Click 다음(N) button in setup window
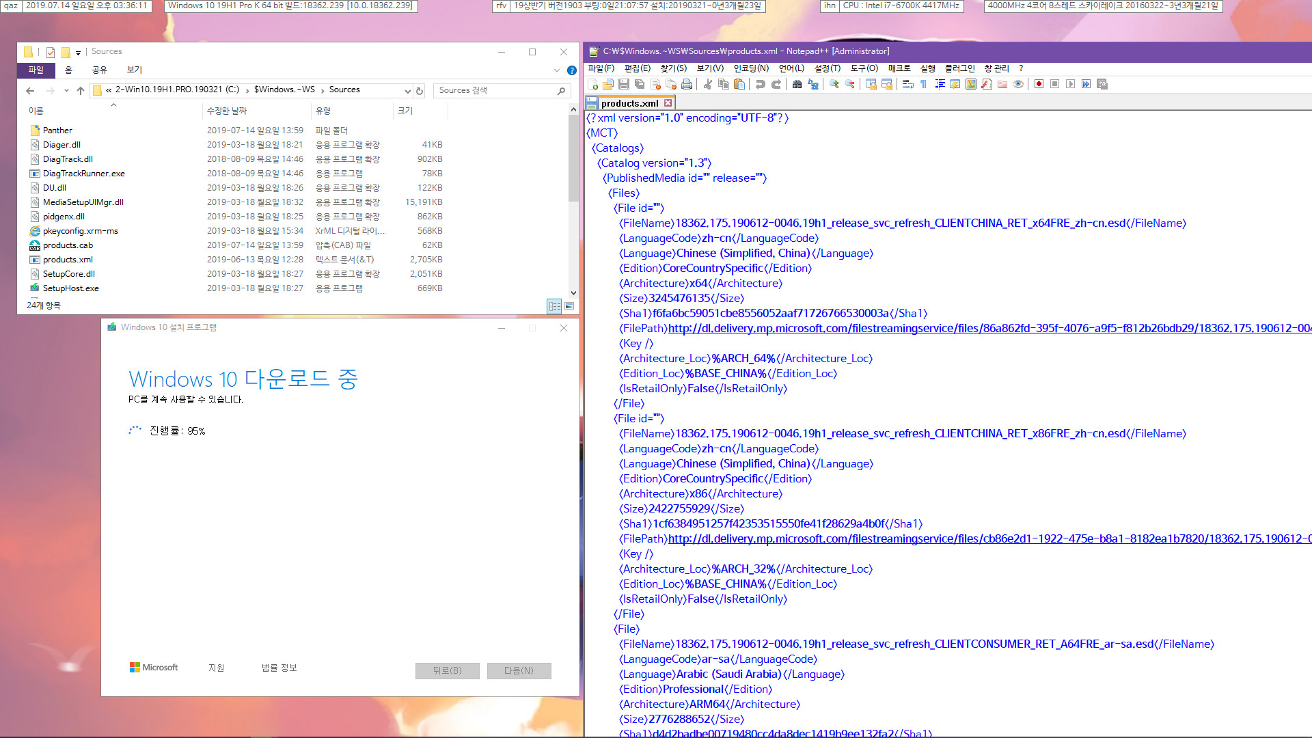 519,670
